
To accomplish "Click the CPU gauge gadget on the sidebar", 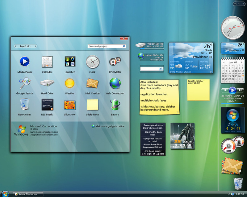I will coord(232,145).
